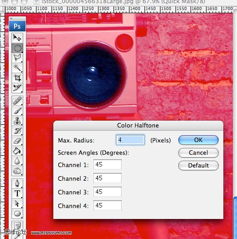237x239 pixels.
Task: Choose the Polygonal Lasso tool
Action: click(x=17, y=58)
